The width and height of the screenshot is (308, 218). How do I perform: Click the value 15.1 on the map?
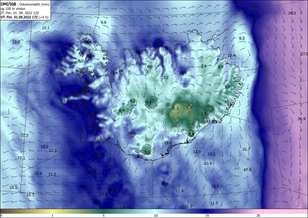coord(83,186)
